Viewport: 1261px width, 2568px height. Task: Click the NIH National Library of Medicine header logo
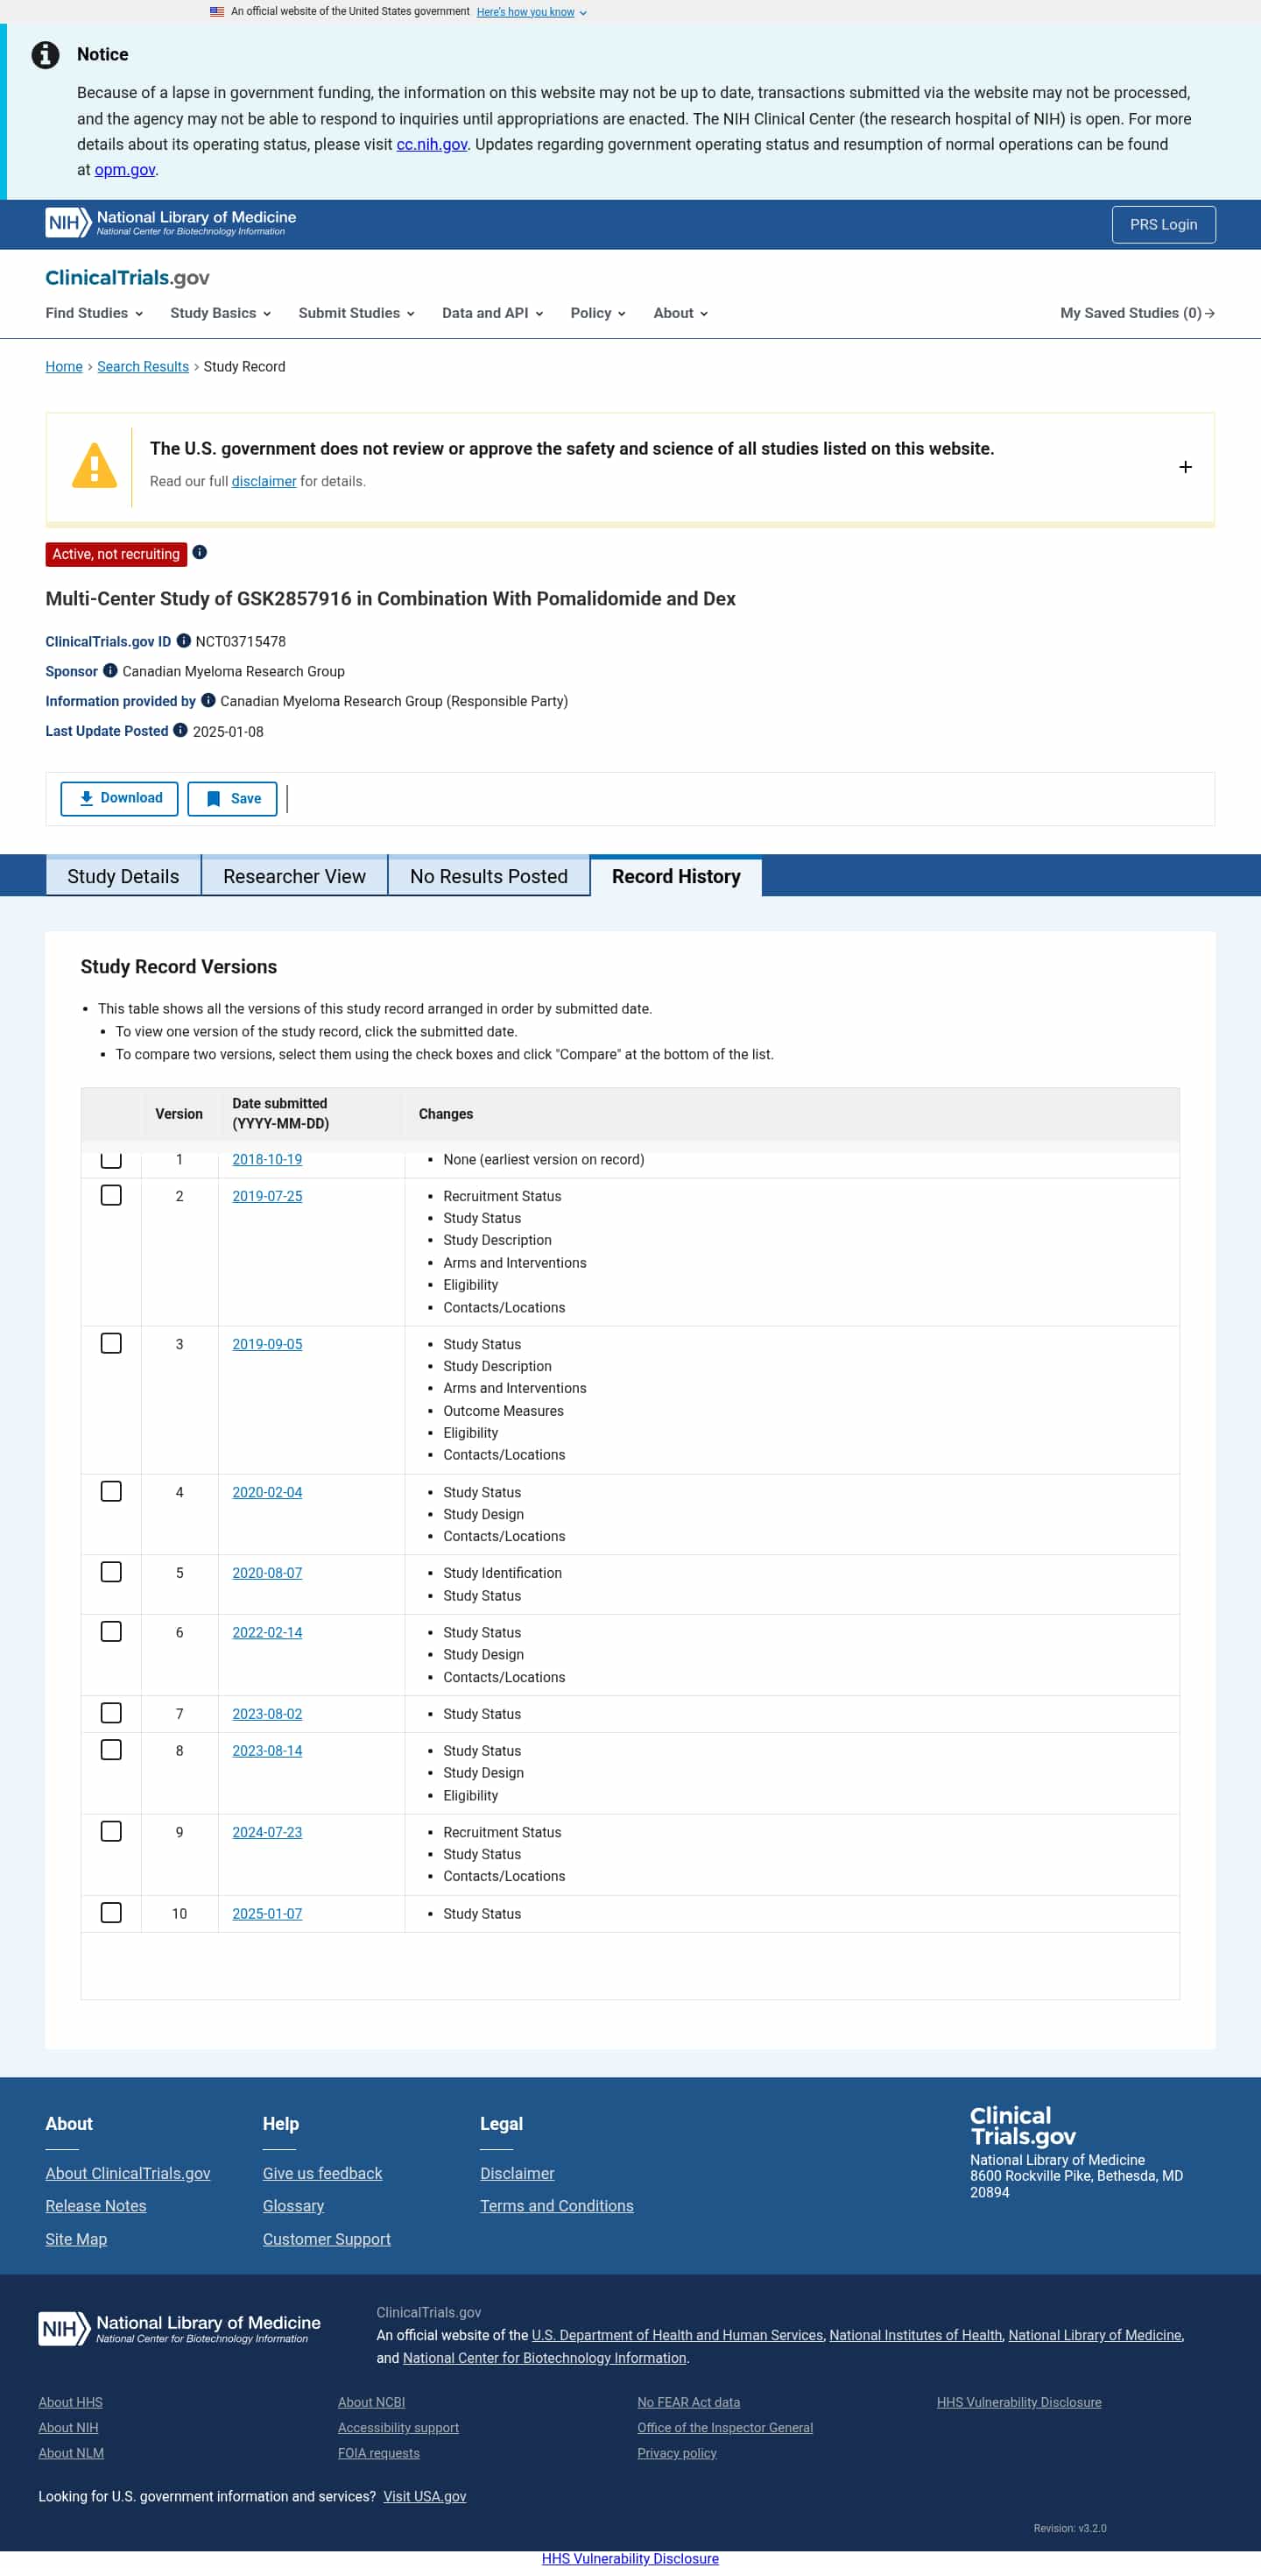(x=171, y=223)
